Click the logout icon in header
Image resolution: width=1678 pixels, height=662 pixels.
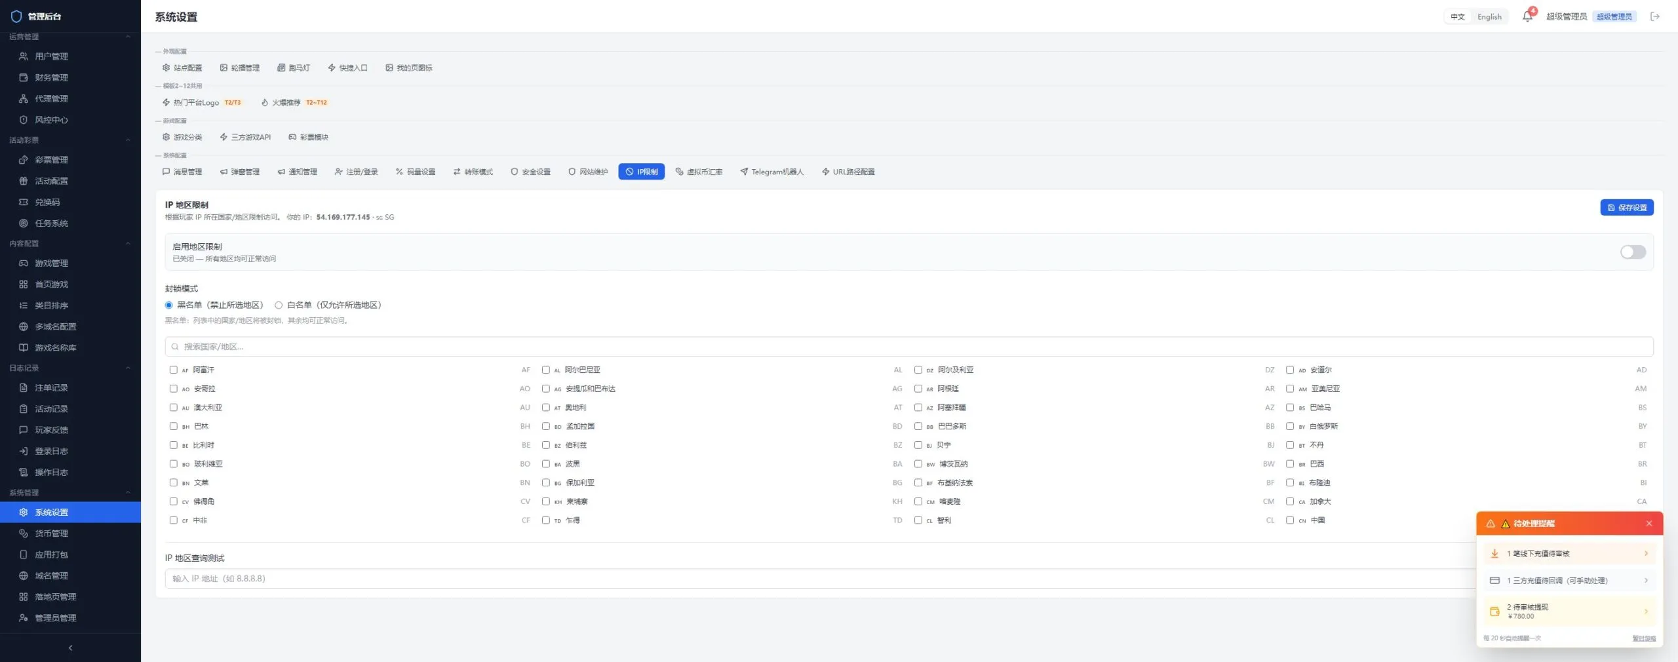click(x=1655, y=16)
